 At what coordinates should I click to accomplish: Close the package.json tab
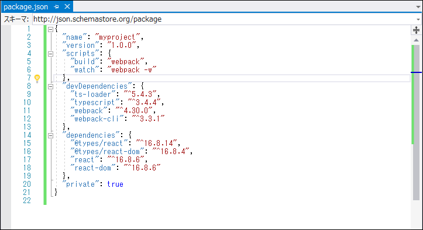(x=67, y=7)
